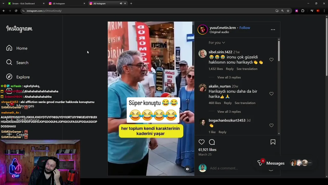See translation of akalin_nurten's comment
The image size is (328, 185).
[x=245, y=103]
